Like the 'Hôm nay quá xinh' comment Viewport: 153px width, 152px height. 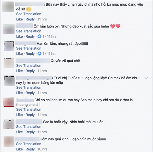tap(19, 149)
